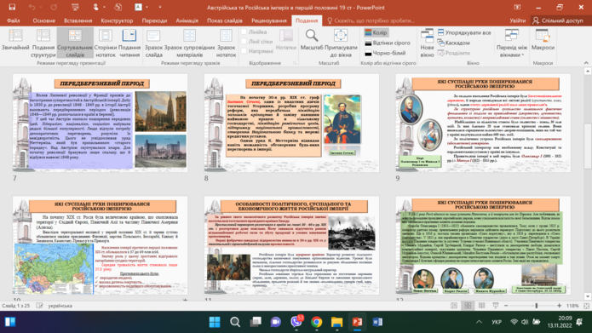Image resolution: width=592 pixels, height=333 pixels.
Task: Open Зразок нотаток master view
Action: click(x=227, y=43)
